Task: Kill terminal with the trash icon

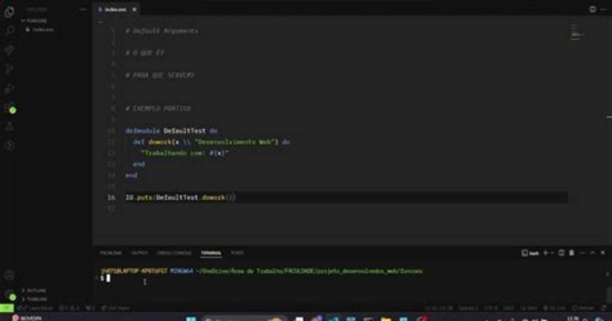Action: (572, 253)
